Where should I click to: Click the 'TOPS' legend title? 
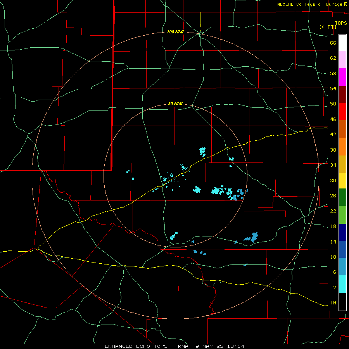341,23
